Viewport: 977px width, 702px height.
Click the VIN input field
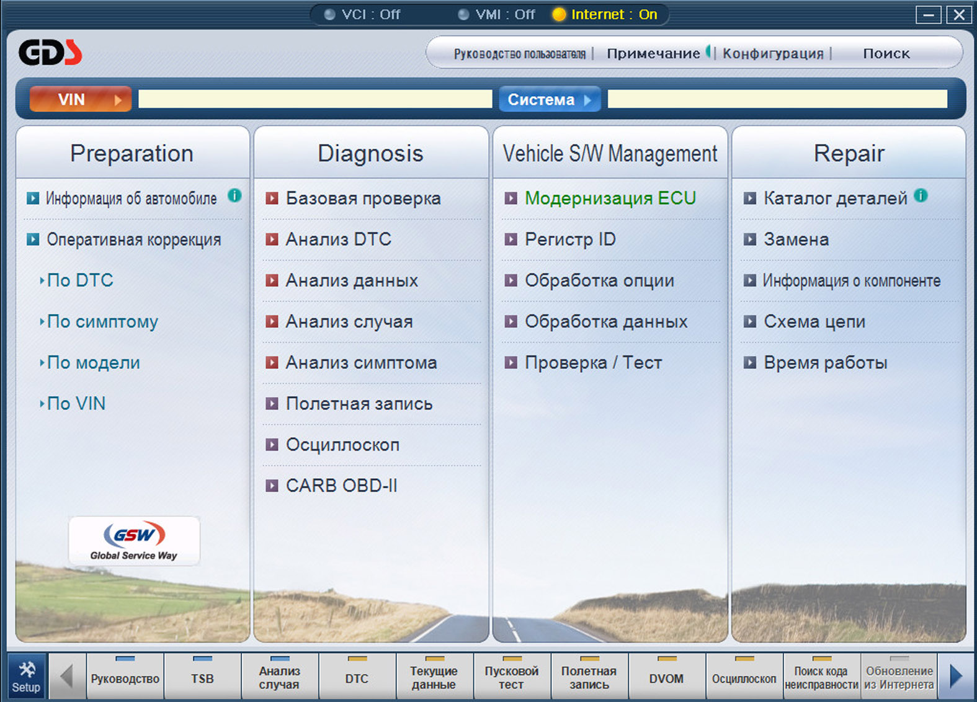(x=315, y=99)
